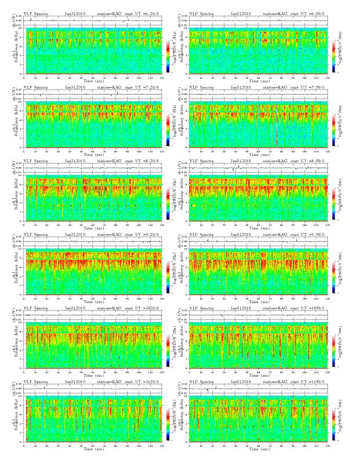Click the color bar of the 11:20:0 spectrogram

tap(168, 424)
